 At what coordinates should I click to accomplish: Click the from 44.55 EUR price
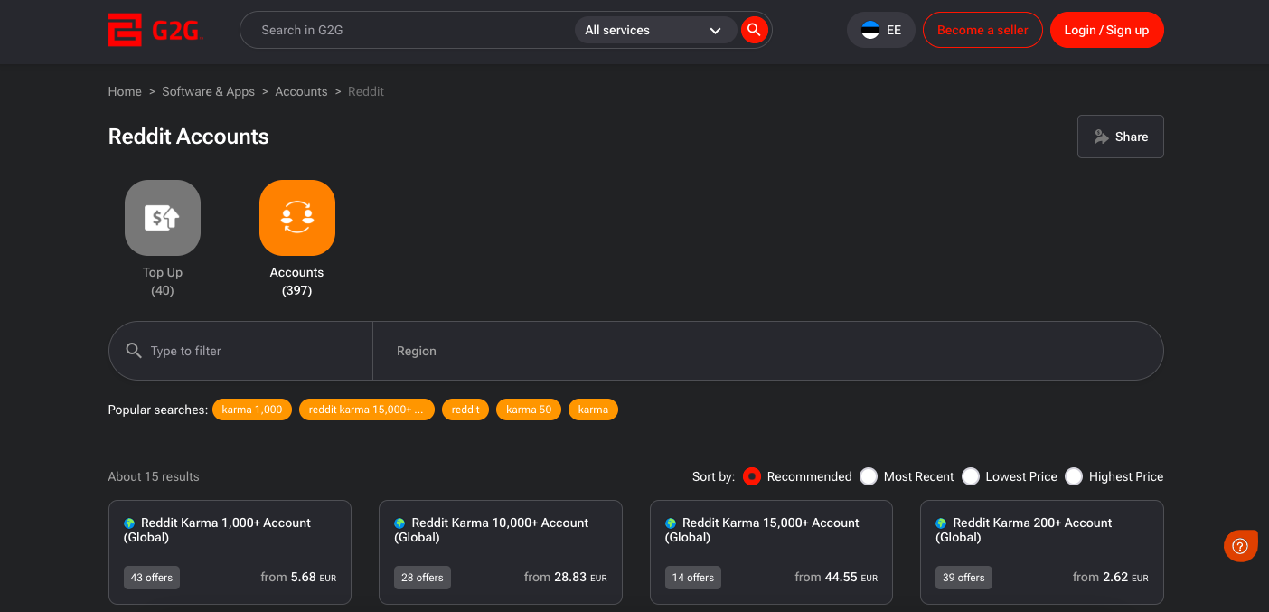(836, 577)
